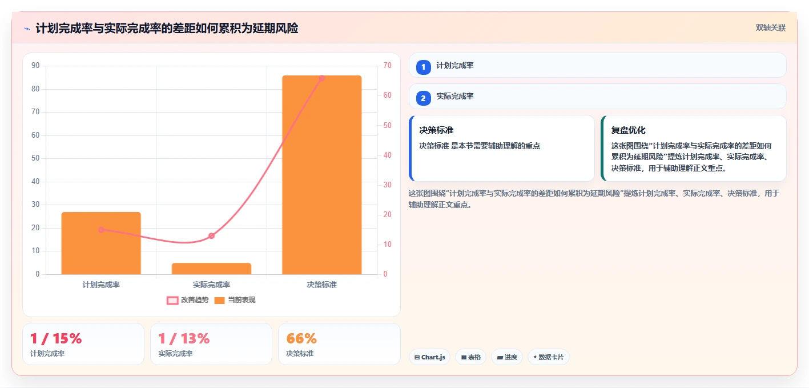The height and width of the screenshot is (388, 809).
Task: Click the Chart.js tag
Action: tap(429, 357)
